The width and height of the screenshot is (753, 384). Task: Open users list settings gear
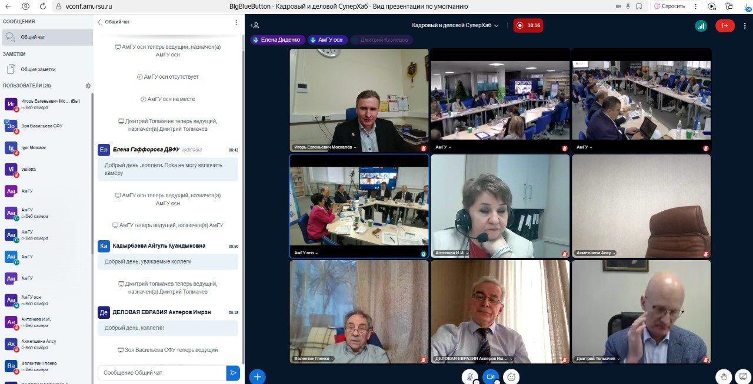click(88, 86)
